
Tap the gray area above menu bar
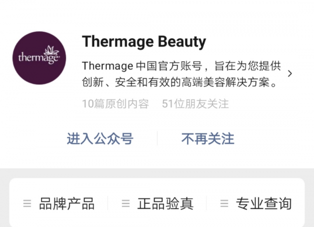tap(157, 173)
